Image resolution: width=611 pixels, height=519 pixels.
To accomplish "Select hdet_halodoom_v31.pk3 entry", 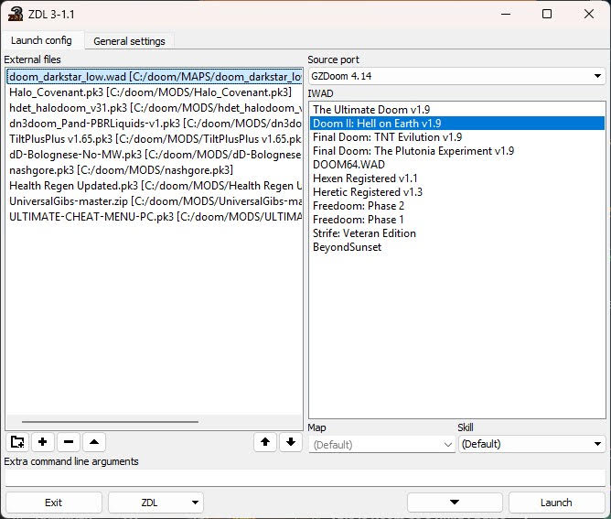I will point(155,108).
